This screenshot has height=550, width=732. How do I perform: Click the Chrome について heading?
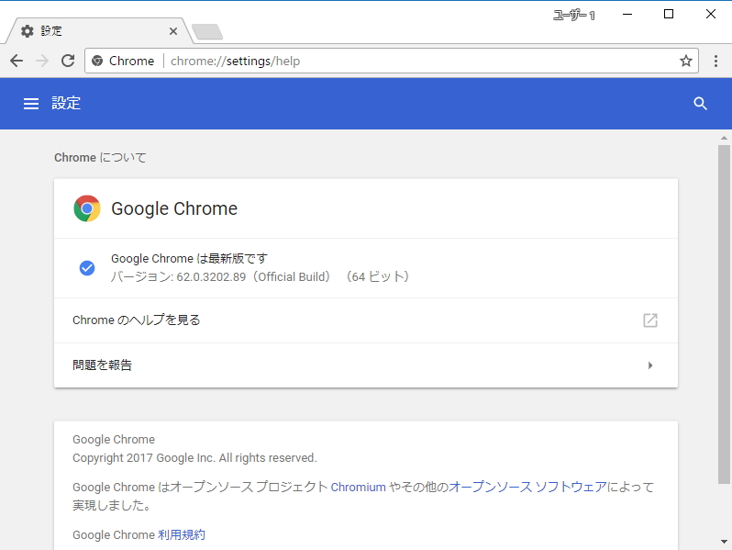pos(100,158)
